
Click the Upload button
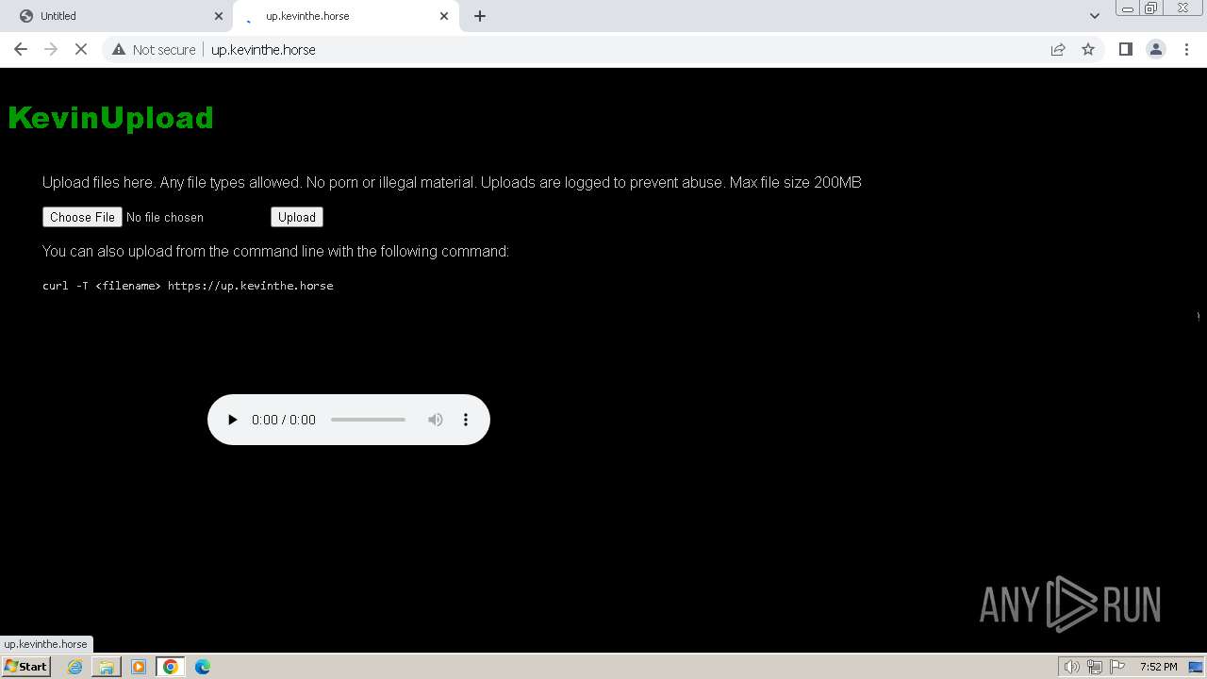click(x=297, y=217)
